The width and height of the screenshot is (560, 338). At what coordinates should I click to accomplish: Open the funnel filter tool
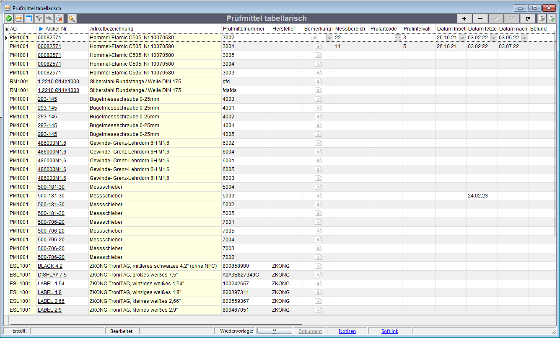tap(39, 18)
